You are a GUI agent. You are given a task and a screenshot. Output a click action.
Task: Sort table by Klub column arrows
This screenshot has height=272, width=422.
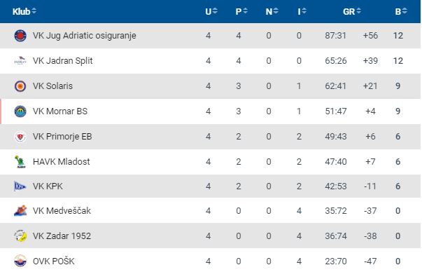coord(34,11)
